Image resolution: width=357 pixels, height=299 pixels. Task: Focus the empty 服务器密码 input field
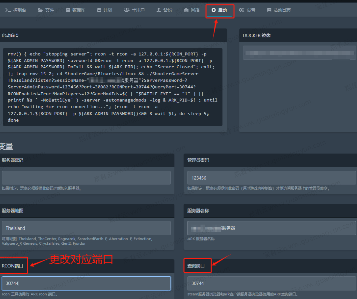(x=86, y=178)
